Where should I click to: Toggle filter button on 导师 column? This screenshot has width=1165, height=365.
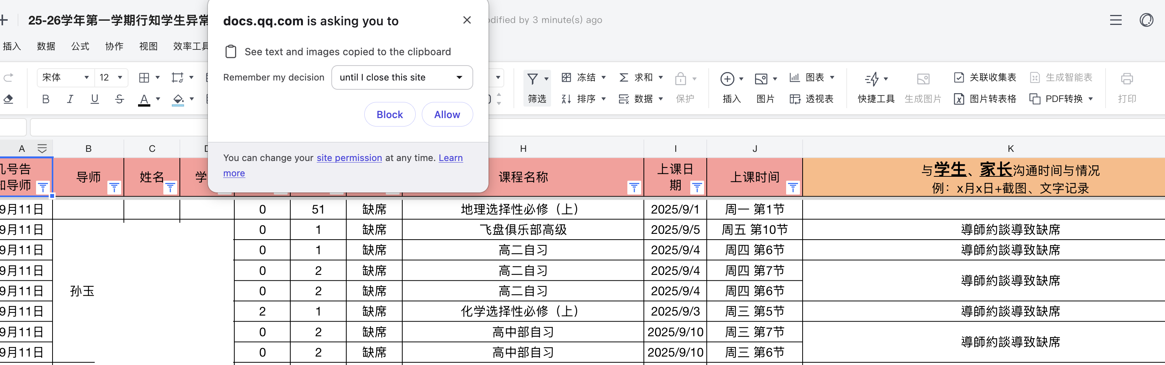pos(114,187)
